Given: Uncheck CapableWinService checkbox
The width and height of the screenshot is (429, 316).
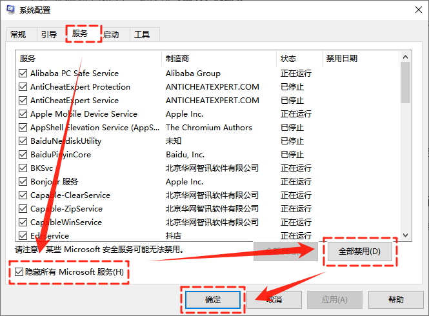Looking at the screenshot, I should 23,222.
